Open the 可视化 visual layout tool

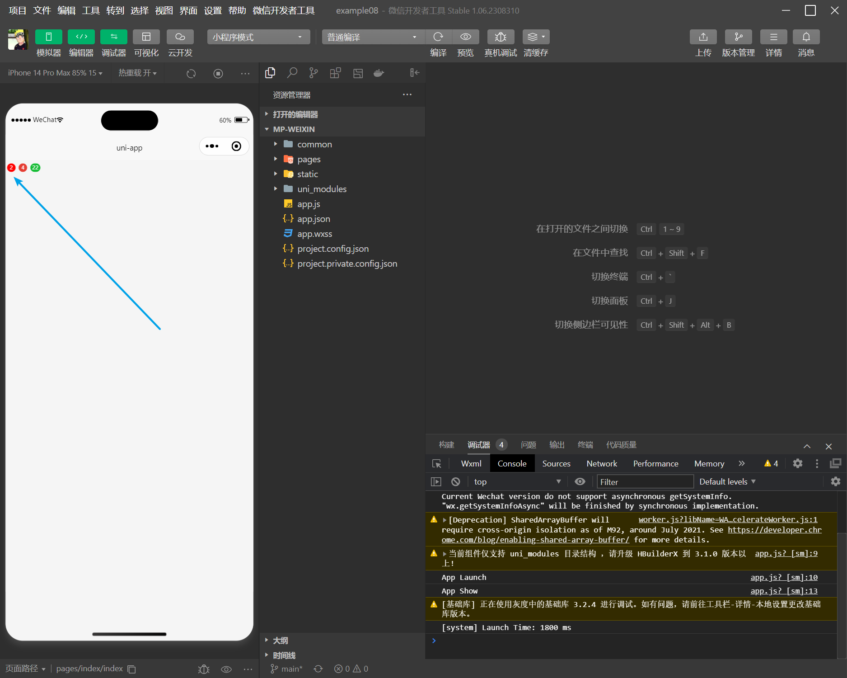(x=146, y=37)
